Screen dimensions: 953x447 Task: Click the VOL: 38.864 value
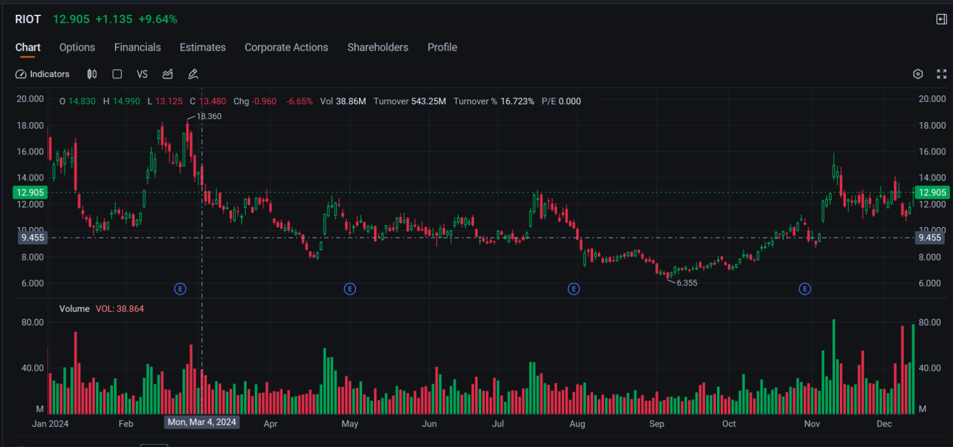tap(120, 309)
